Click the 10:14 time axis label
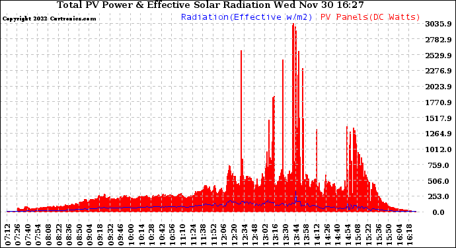This screenshot has height=248, width=456. point(141,235)
